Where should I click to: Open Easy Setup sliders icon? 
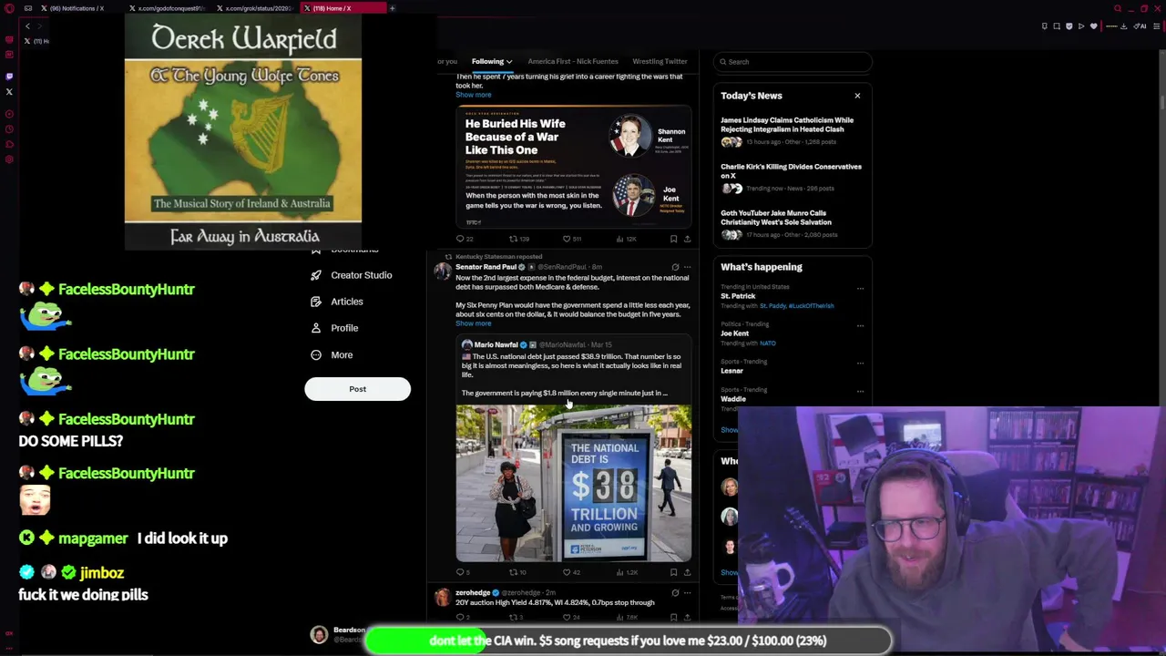click(x=1157, y=26)
